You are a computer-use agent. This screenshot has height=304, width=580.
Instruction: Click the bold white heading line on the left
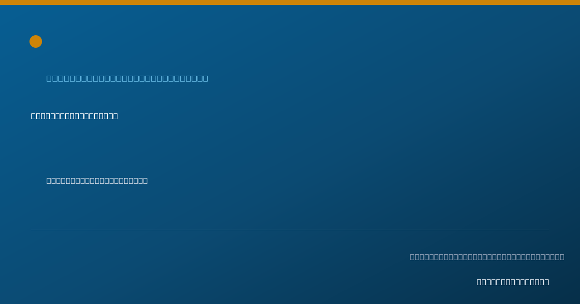tap(74, 116)
